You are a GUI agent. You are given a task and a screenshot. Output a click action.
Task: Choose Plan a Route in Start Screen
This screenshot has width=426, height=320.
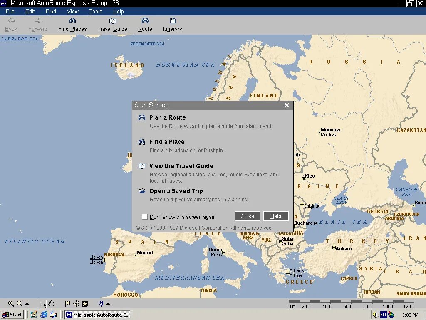click(167, 117)
